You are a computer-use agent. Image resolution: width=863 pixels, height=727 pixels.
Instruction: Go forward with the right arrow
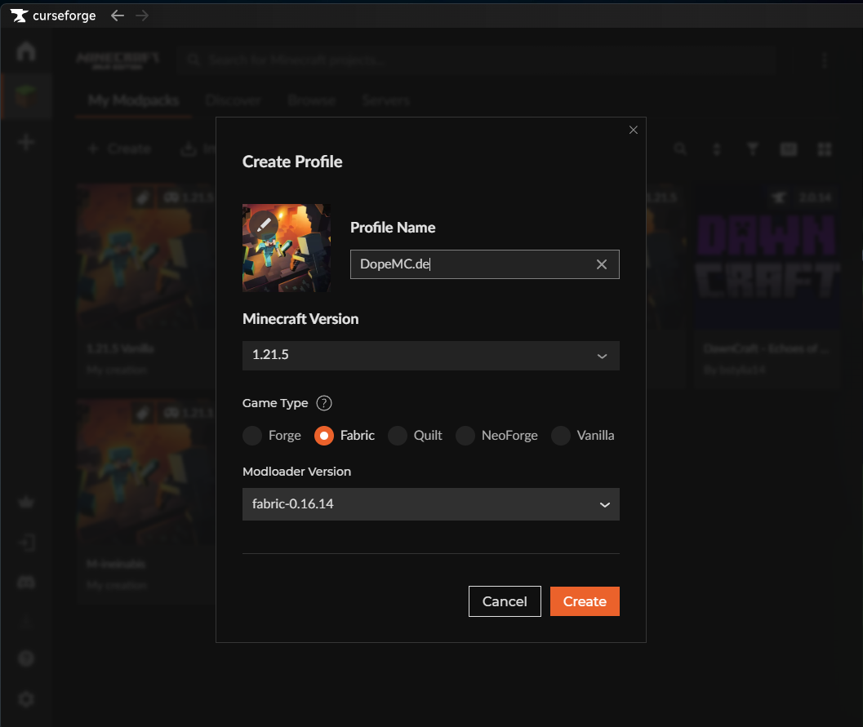coord(142,16)
